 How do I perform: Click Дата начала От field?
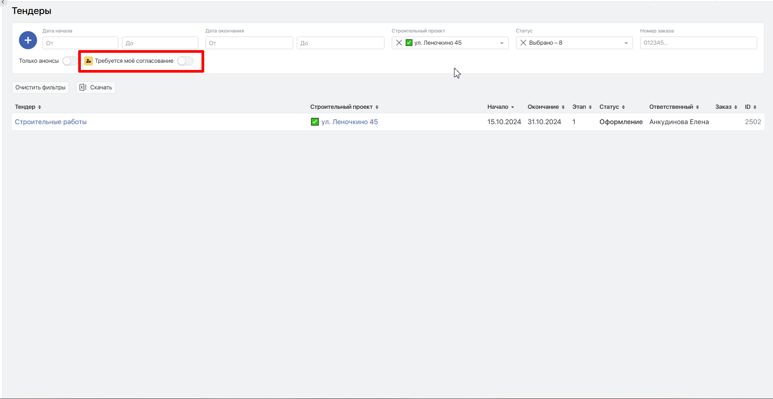pyautogui.click(x=80, y=43)
